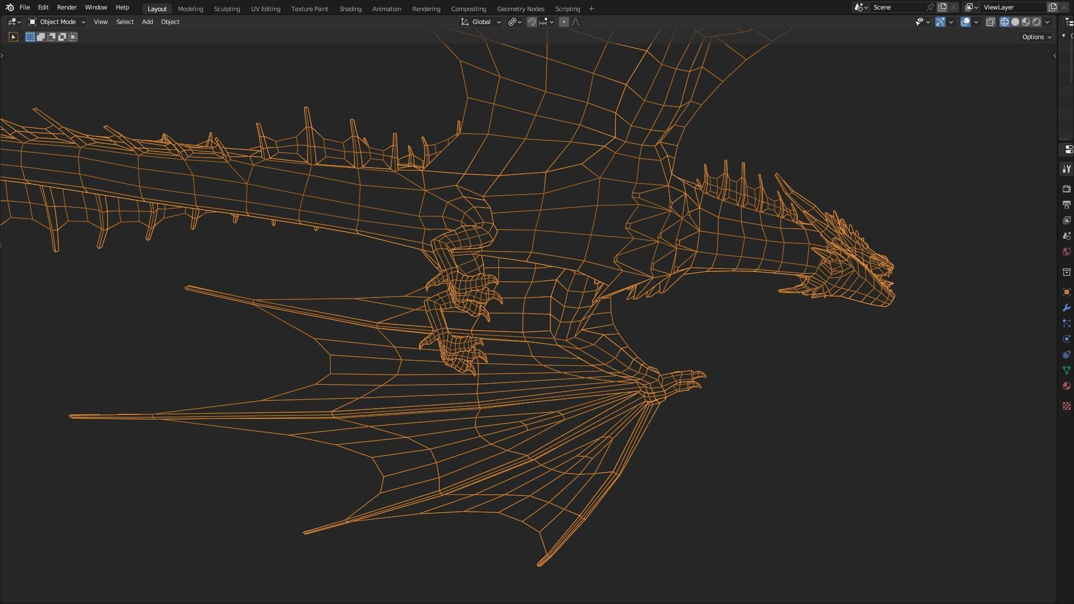
Task: Switch to the Modeling workspace tab
Action: tap(190, 9)
